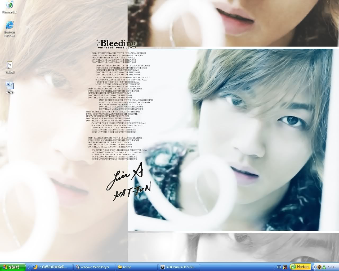Open the house folder taskbar button
Image resolution: width=339 pixels, height=271 pixels.
tap(137, 267)
